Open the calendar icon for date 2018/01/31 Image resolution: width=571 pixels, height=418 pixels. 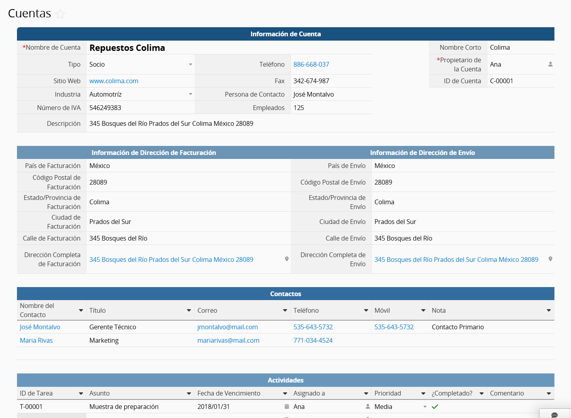(286, 407)
